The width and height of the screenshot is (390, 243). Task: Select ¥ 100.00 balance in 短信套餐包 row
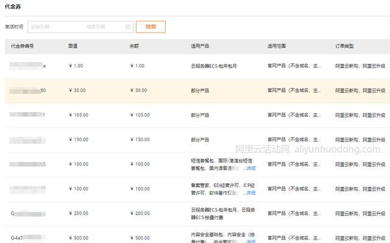[140, 164]
